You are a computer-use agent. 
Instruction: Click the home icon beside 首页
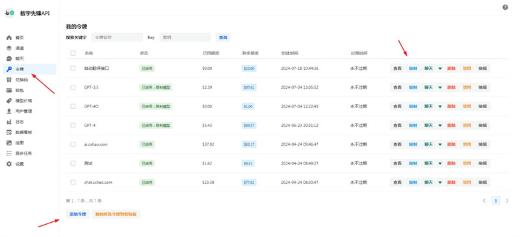tap(9, 38)
